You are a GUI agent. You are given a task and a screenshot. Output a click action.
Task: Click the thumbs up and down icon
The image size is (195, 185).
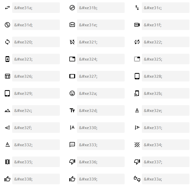(x=137, y=179)
